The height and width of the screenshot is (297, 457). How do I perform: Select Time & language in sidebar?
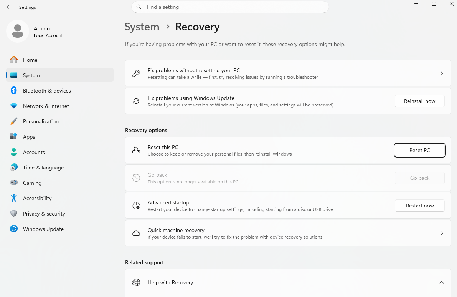click(43, 168)
